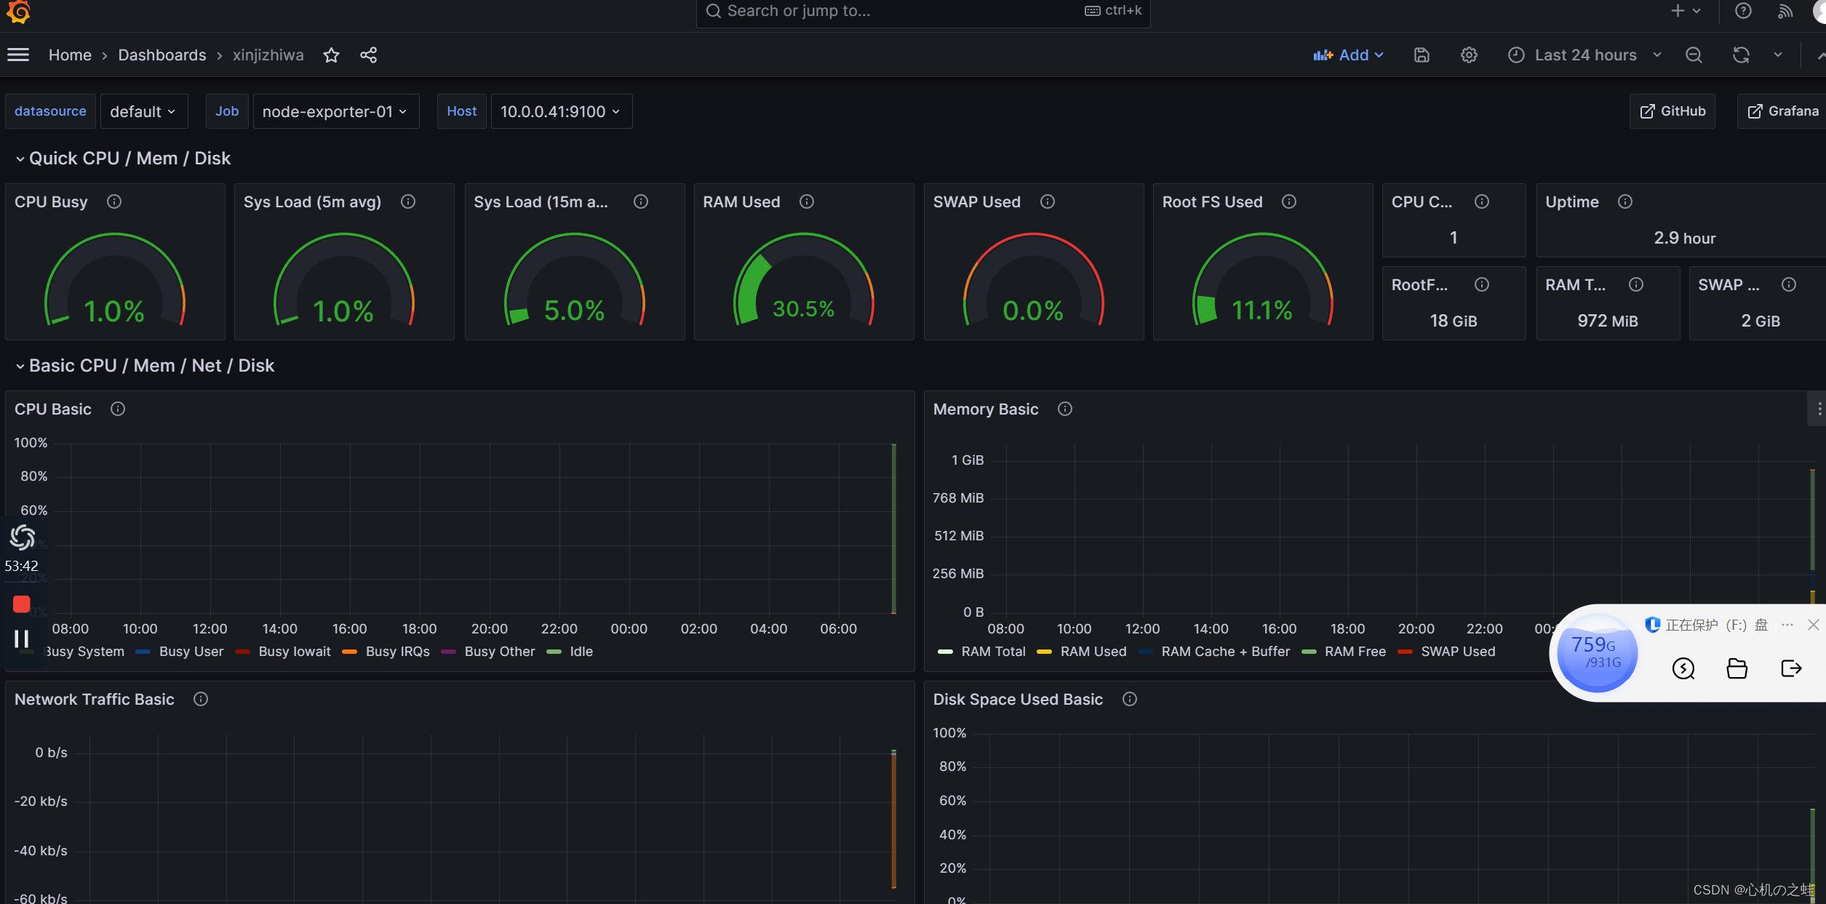This screenshot has height=904, width=1826.
Task: Show Sys Load 15m panel info
Action: click(x=641, y=201)
